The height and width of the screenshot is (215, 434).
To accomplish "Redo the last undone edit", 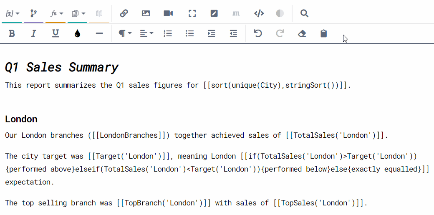I will [280, 33].
